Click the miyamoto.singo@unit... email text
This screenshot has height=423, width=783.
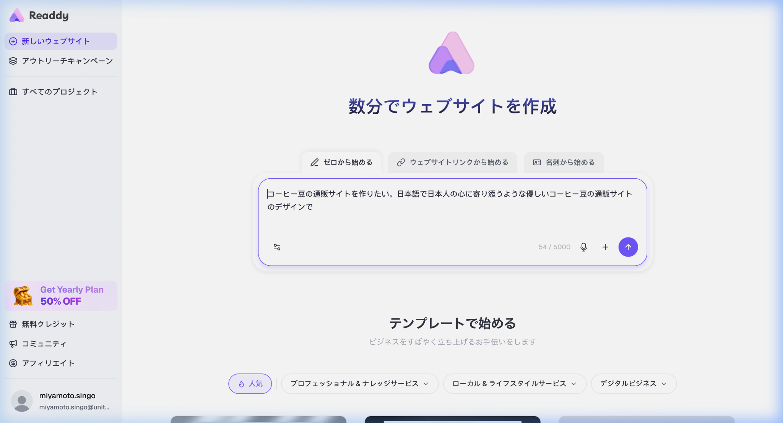click(x=74, y=407)
